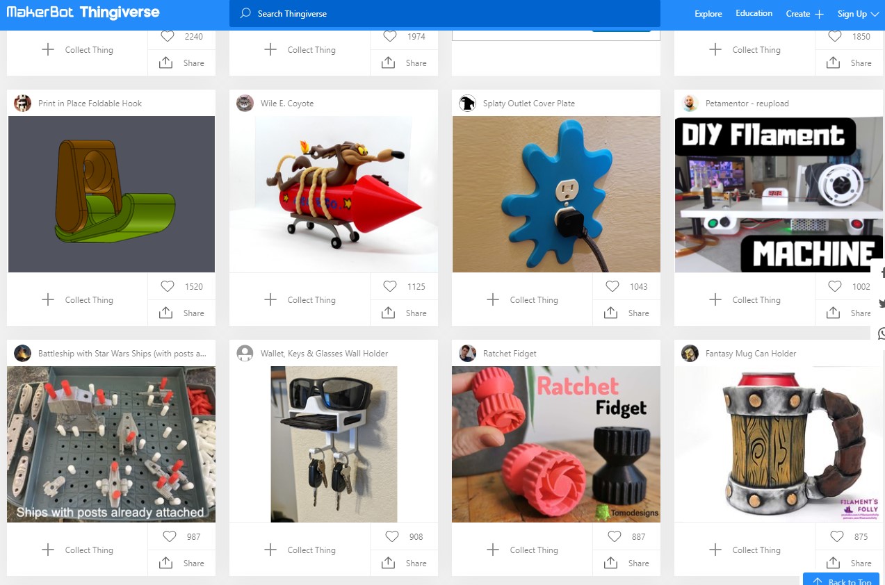Focus the Search Thingiverse field
The width and height of the screenshot is (885, 585).
click(445, 13)
